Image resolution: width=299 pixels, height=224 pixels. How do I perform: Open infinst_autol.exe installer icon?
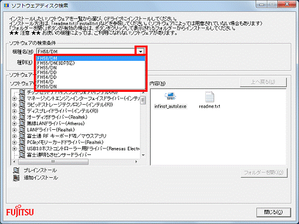pyautogui.click(x=170, y=101)
